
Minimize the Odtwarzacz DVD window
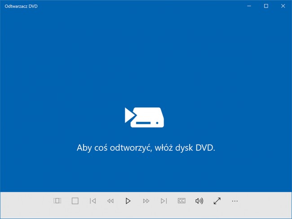click(x=249, y=6)
